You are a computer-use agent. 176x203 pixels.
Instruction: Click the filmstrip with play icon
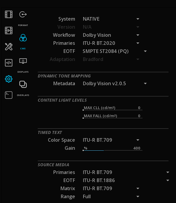(x=9, y=30)
